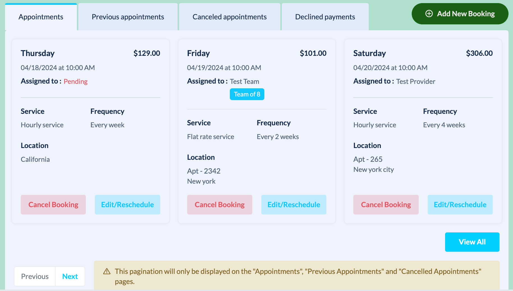Go to the Previous page of appointments

click(x=35, y=276)
